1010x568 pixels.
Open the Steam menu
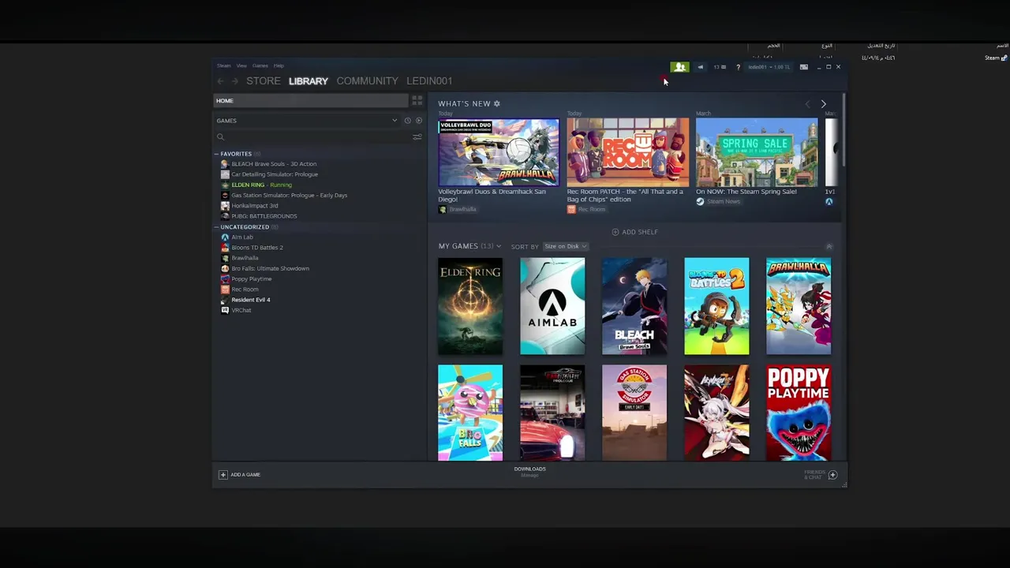(224, 65)
